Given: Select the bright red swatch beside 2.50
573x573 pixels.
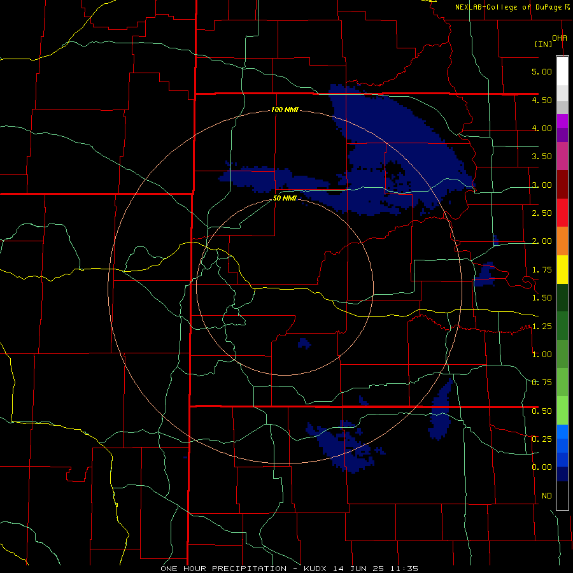Looking at the screenshot, I should (562, 213).
